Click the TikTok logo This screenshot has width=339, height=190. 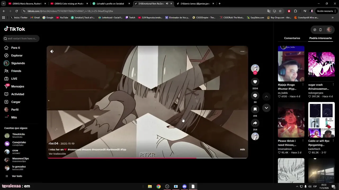15,29
